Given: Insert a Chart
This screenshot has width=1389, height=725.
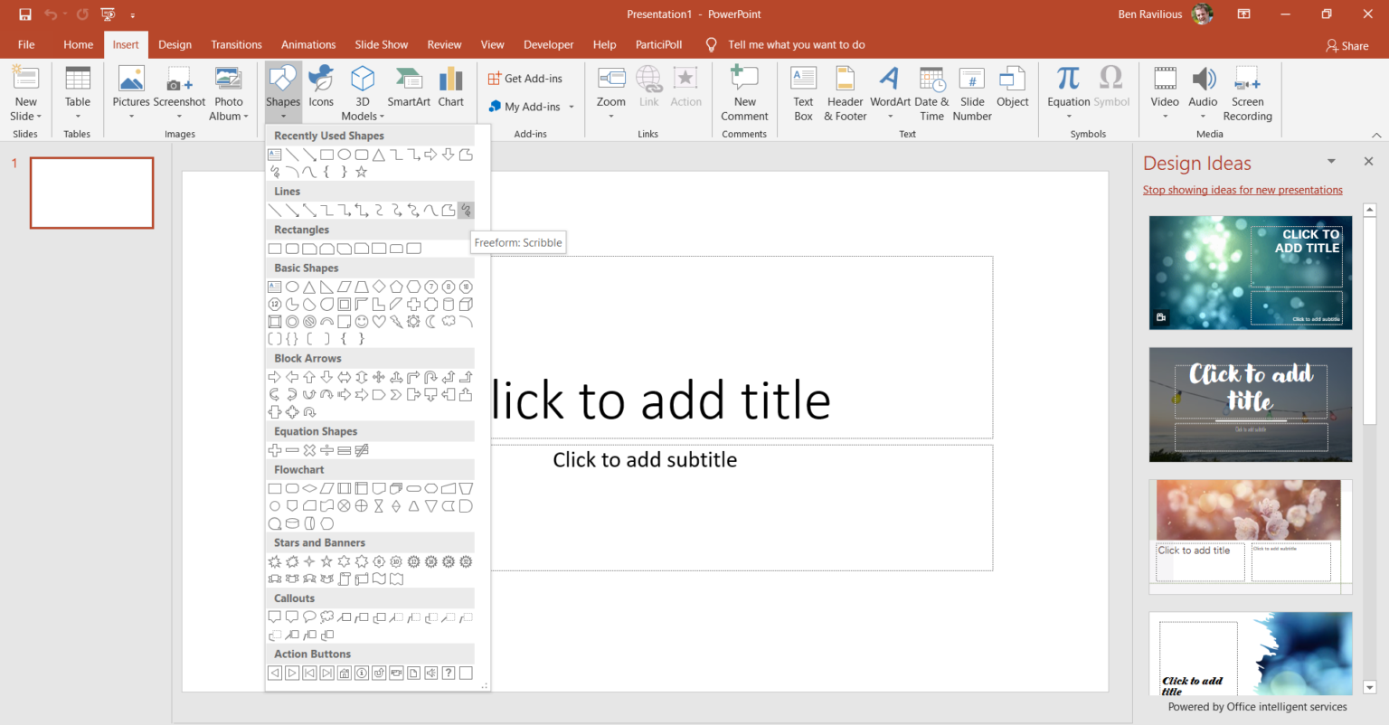Looking at the screenshot, I should (x=450, y=88).
